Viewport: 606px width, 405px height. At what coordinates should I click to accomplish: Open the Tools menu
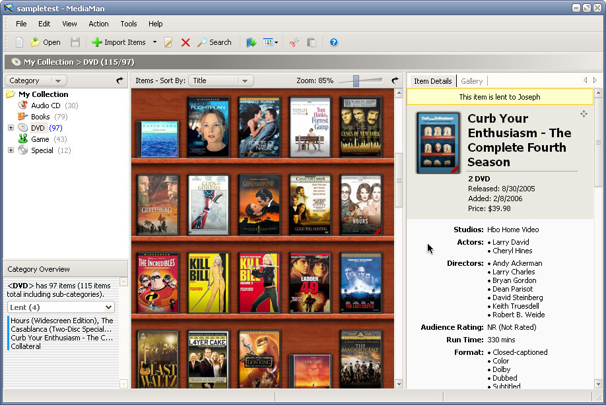(129, 24)
